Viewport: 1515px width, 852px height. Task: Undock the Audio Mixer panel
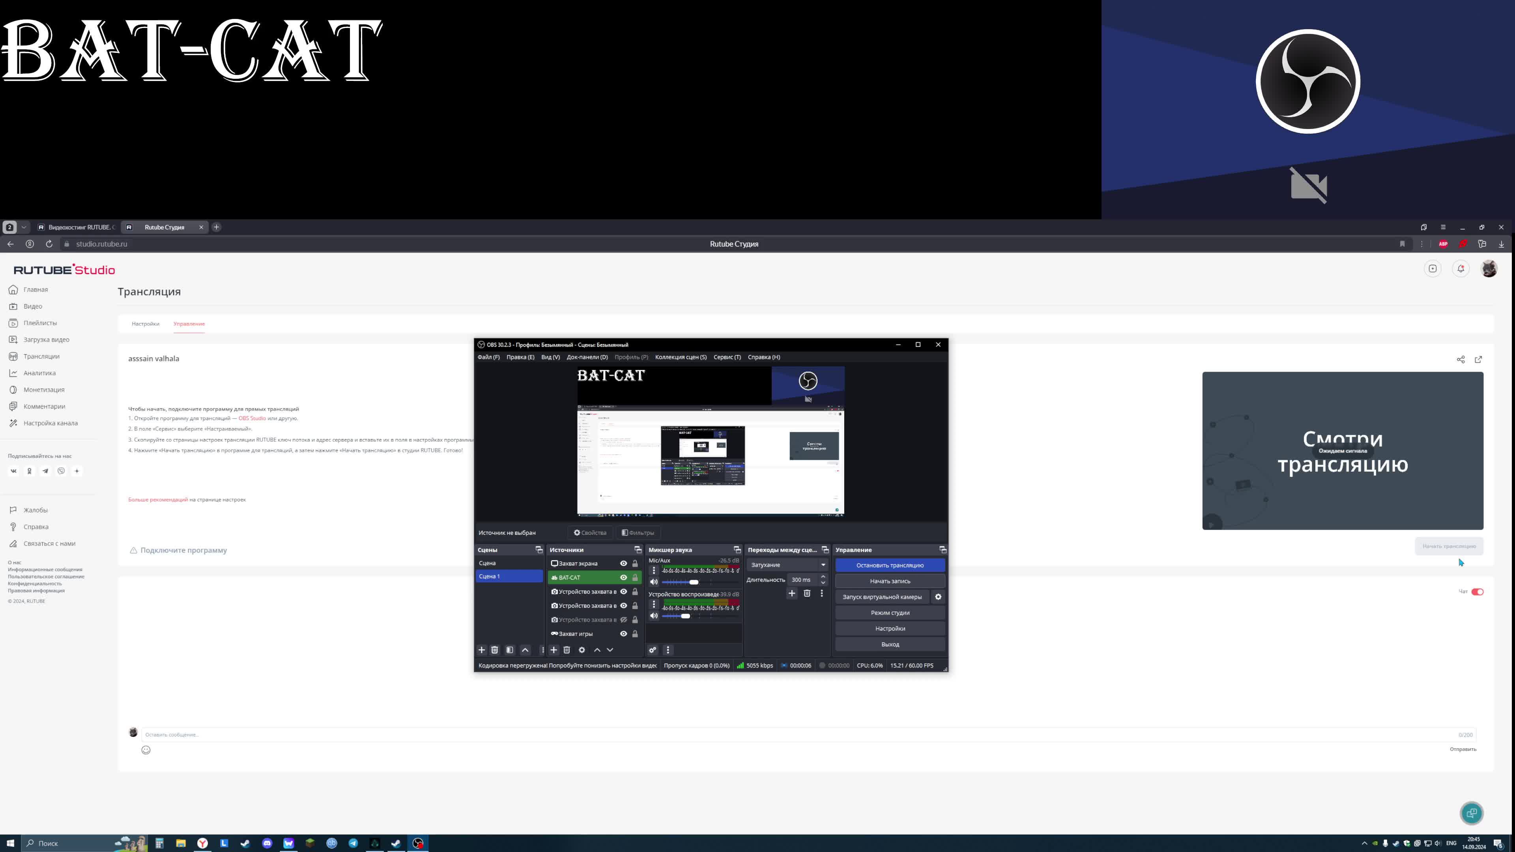[x=737, y=550]
